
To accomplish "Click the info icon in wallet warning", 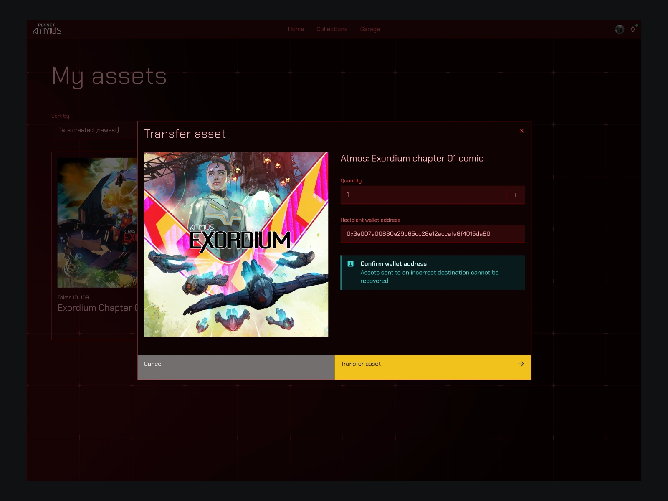I will (x=351, y=264).
